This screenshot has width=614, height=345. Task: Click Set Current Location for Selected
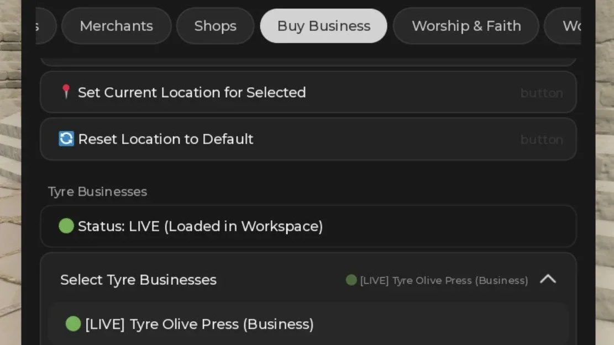pos(308,92)
